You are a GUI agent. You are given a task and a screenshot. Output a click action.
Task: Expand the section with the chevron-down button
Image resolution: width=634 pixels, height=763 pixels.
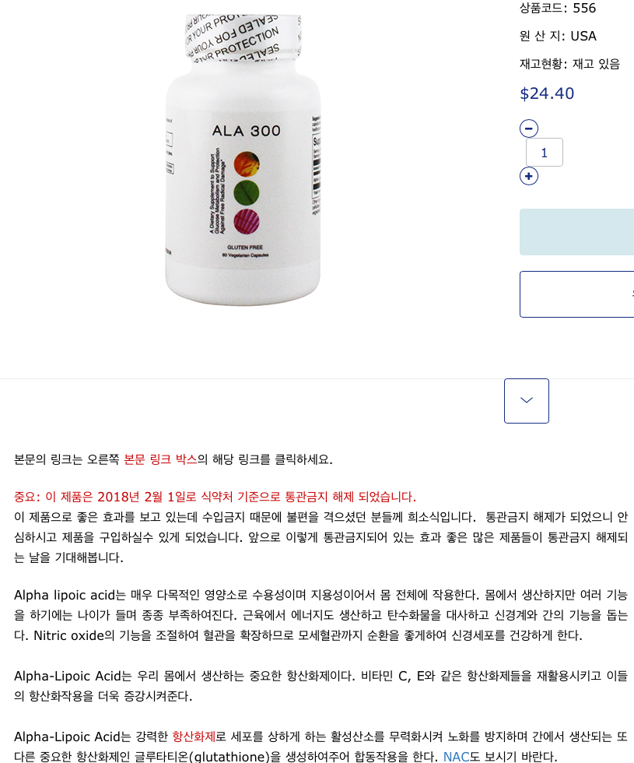pyautogui.click(x=527, y=401)
